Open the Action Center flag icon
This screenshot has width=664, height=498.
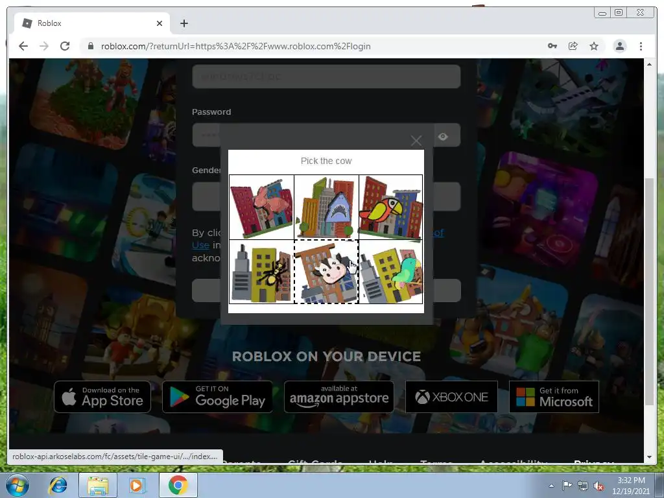click(567, 486)
